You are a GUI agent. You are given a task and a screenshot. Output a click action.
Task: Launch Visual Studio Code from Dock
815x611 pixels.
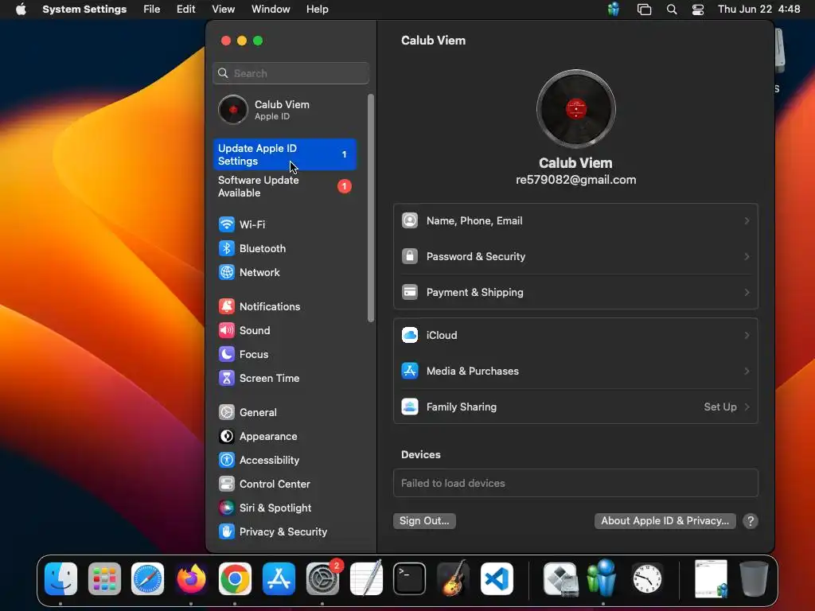pyautogui.click(x=497, y=579)
